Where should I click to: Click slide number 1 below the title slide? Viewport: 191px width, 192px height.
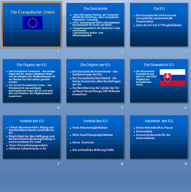(x=58, y=52)
